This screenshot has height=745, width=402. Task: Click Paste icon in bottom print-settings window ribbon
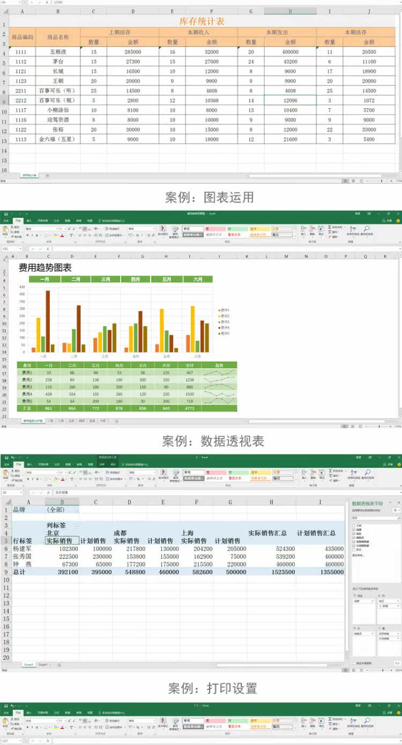tap(5, 721)
